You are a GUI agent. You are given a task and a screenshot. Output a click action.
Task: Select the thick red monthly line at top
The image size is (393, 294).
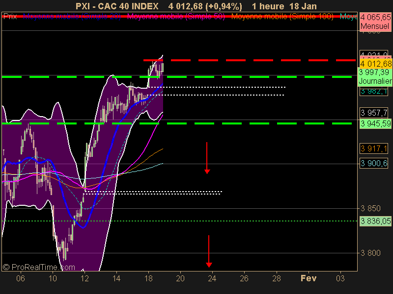[179, 17]
